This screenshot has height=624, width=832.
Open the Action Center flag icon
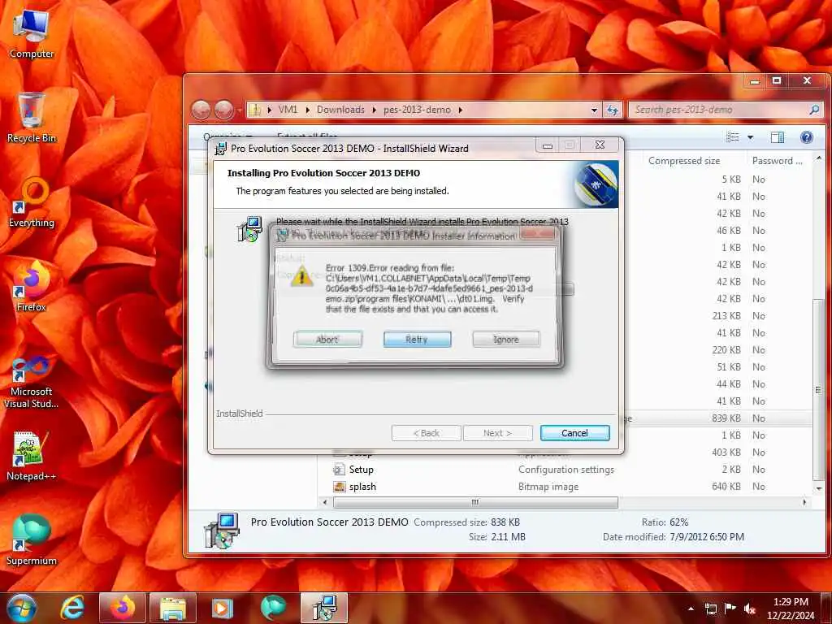(x=730, y=609)
